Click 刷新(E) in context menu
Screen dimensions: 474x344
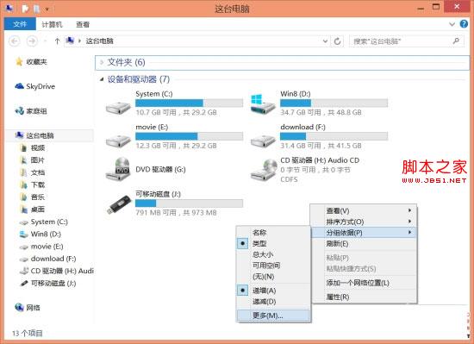(365, 243)
